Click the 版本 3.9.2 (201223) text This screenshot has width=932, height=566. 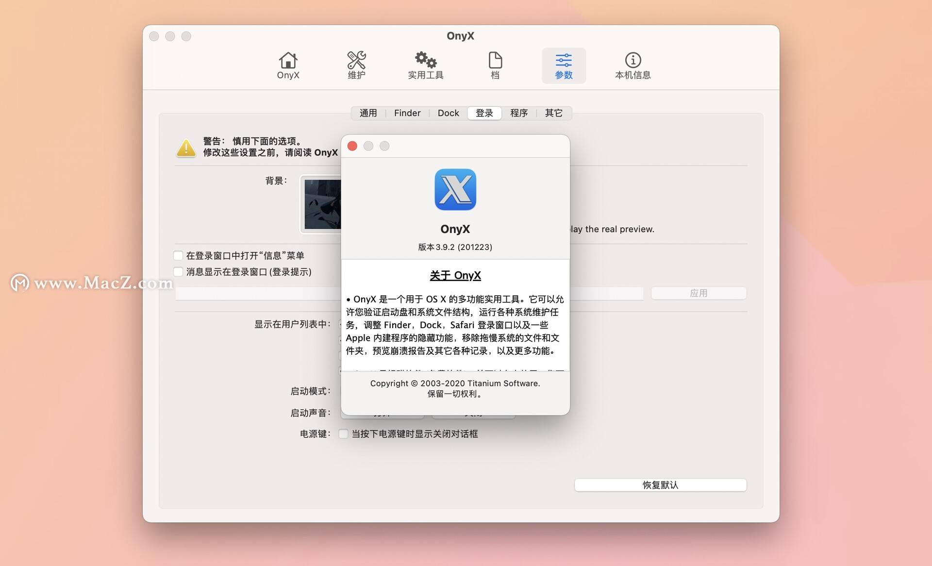click(x=455, y=247)
